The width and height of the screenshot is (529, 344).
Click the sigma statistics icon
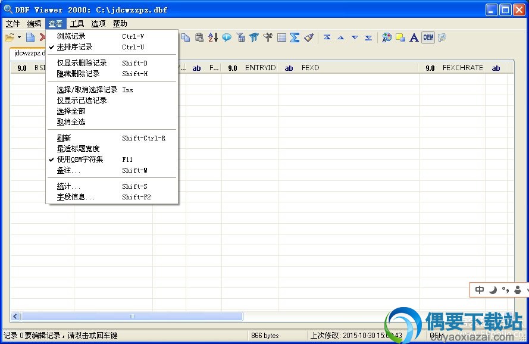pos(295,37)
